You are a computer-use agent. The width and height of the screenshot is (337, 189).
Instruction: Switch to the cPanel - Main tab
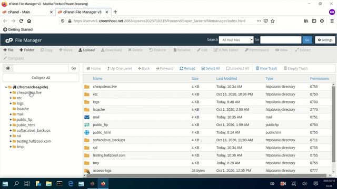(27, 12)
